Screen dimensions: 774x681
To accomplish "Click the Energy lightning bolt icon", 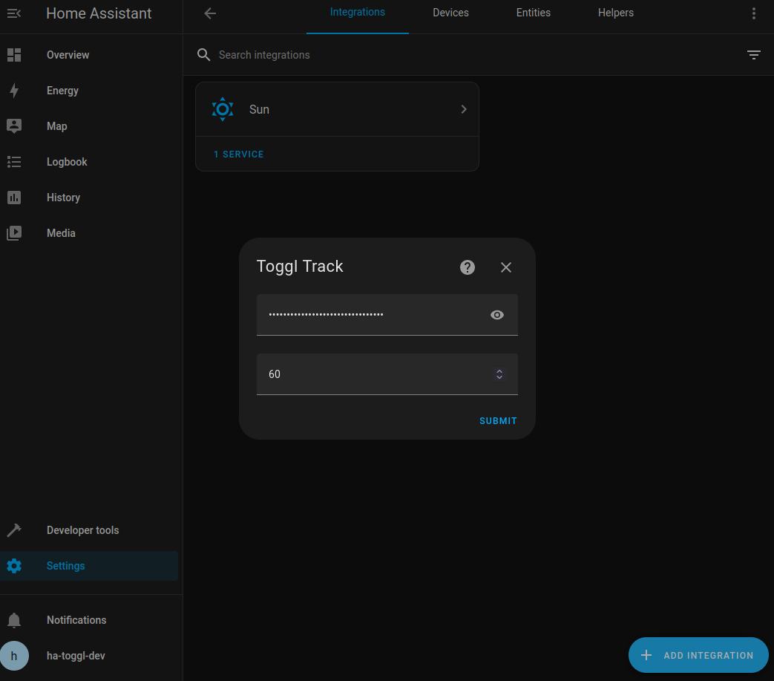I will (14, 91).
